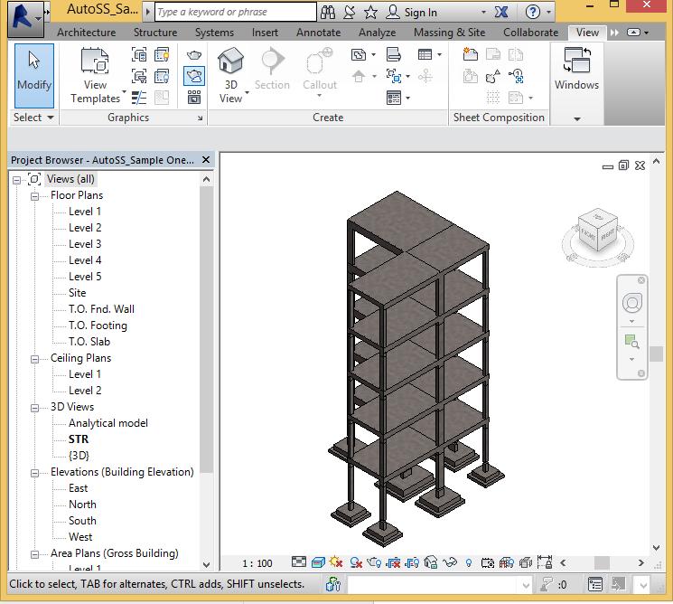Toggle Show Crop Region
Viewport: 673px width, 604px height.
tap(412, 562)
